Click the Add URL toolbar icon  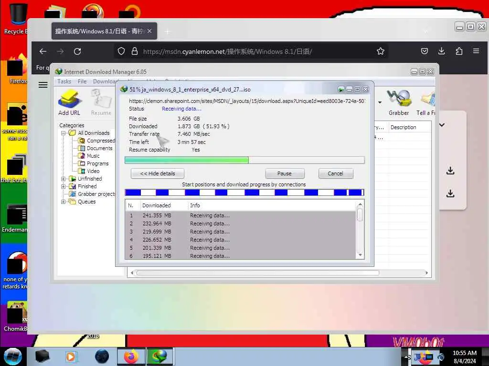[69, 102]
